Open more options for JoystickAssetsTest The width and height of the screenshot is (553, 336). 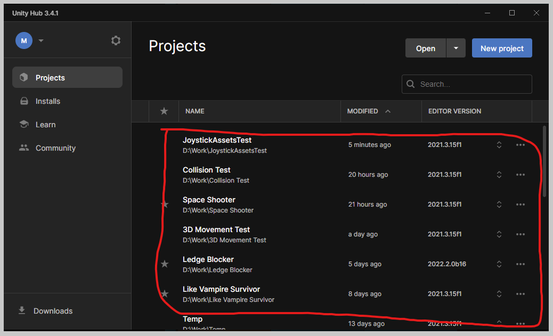tap(520, 145)
